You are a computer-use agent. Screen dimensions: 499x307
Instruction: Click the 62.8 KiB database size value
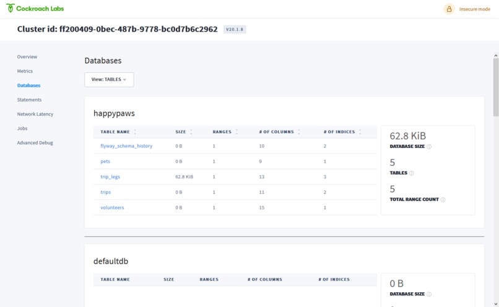(407, 136)
